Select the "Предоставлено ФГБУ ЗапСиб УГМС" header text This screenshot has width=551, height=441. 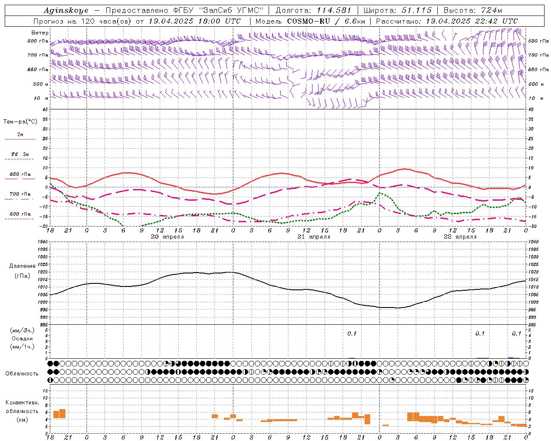(184, 10)
